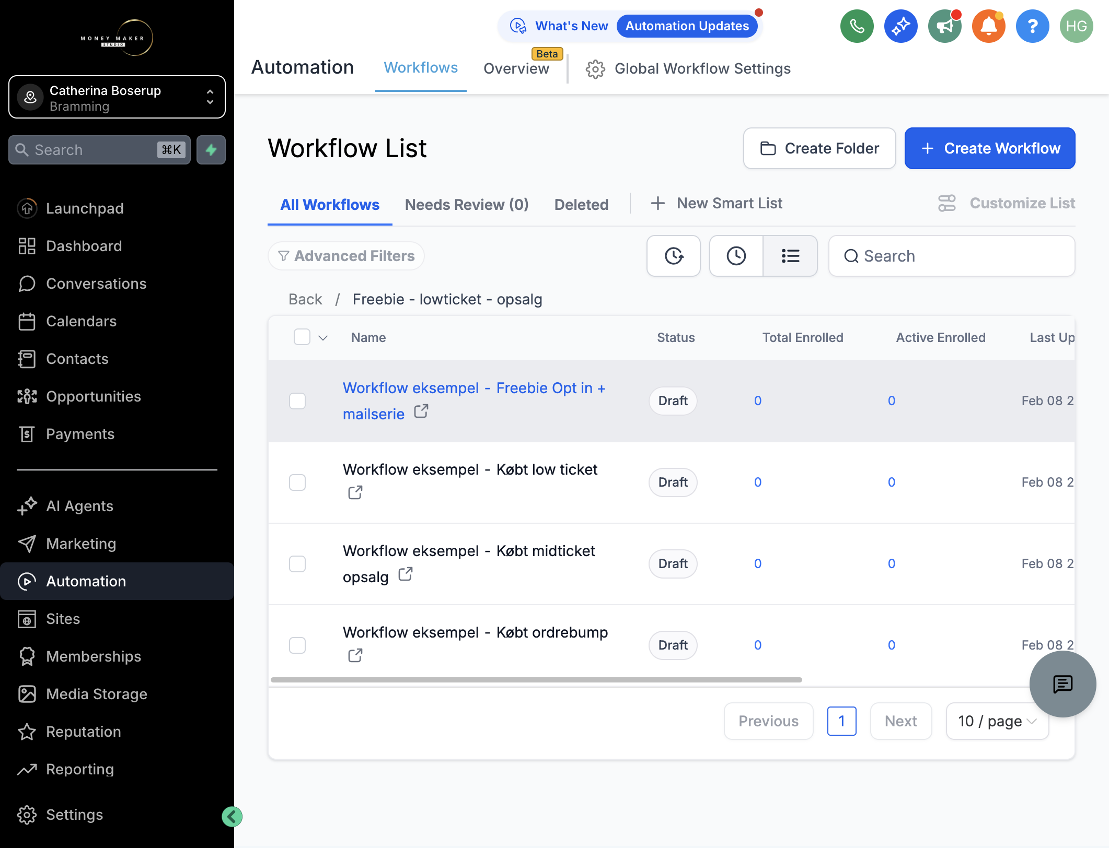Click the workflow list Search field
Image resolution: width=1109 pixels, height=848 pixels.
click(952, 256)
